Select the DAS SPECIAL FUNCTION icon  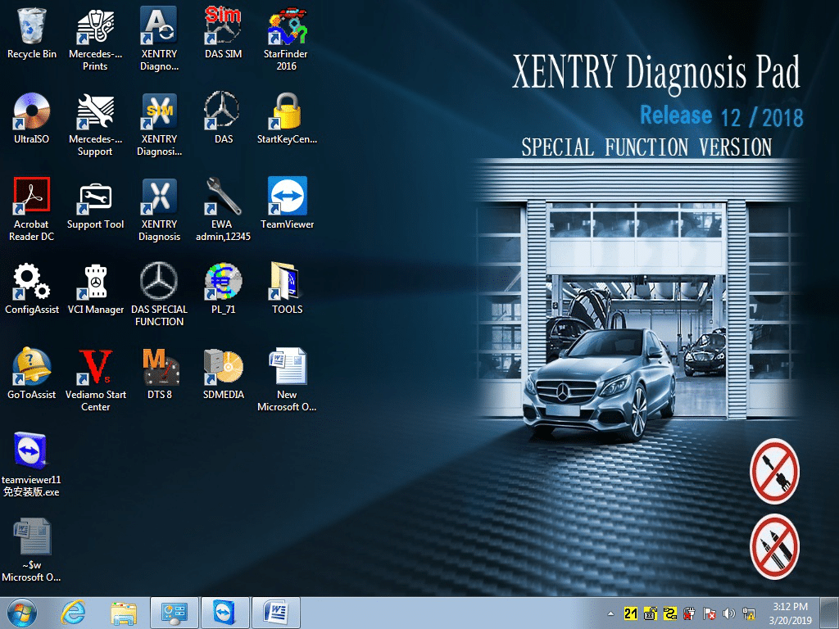(159, 283)
